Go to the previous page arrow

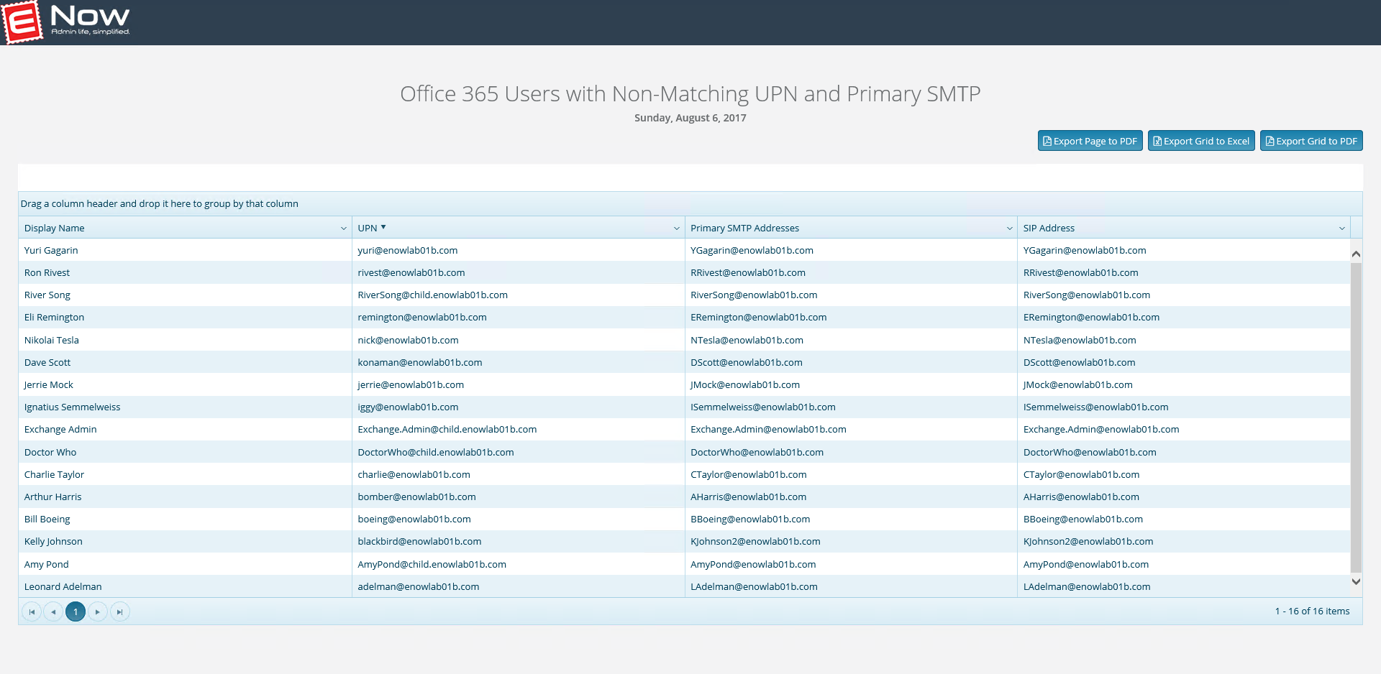coord(53,612)
